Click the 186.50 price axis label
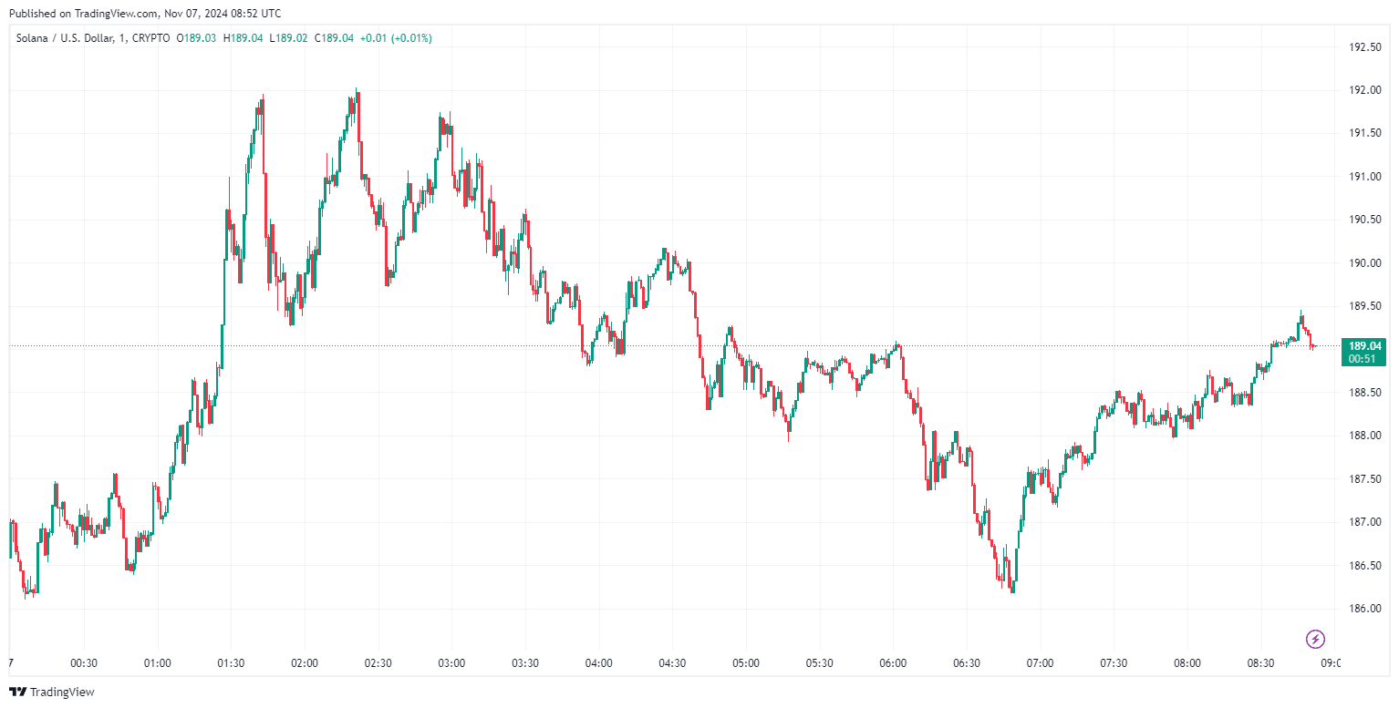1399x708 pixels. coord(1365,566)
